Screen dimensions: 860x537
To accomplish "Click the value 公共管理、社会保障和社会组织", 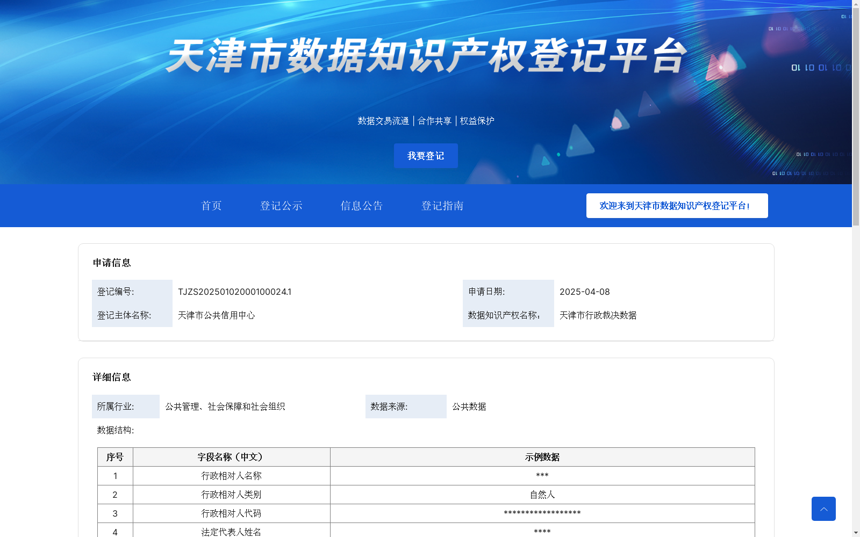I will [225, 407].
